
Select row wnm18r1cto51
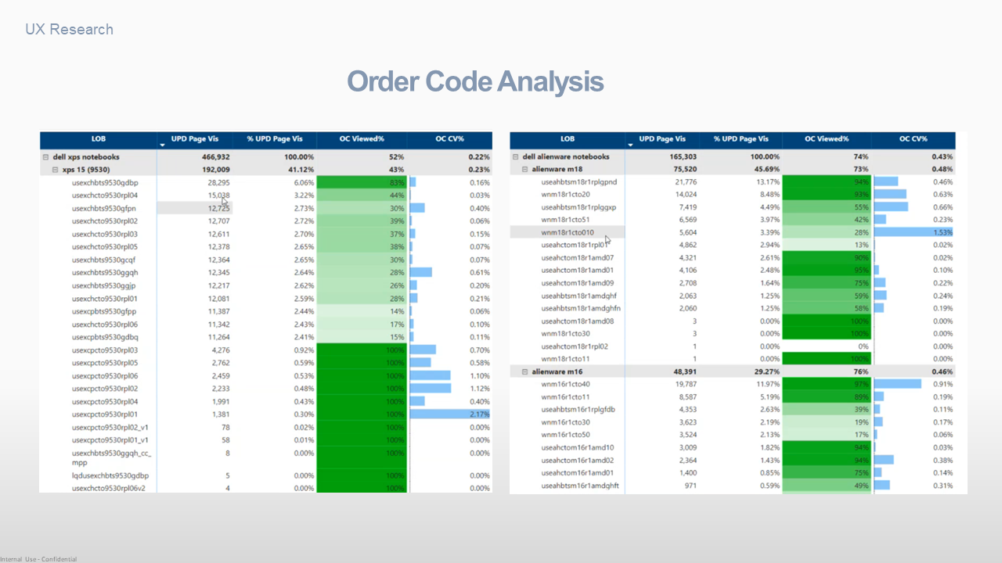click(733, 220)
